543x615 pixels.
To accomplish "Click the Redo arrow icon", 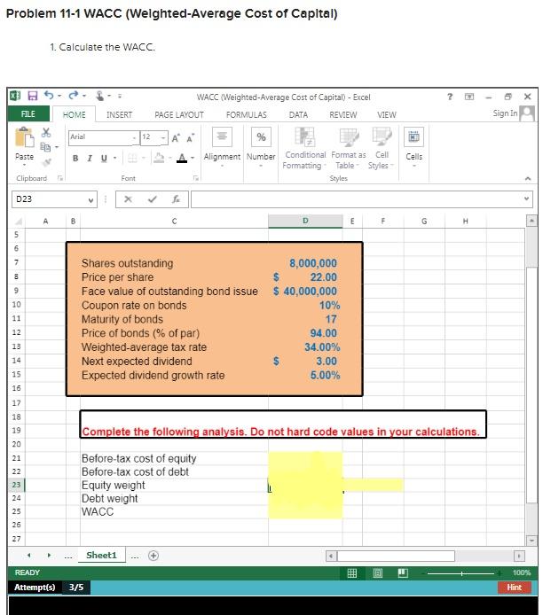I will point(74,96).
